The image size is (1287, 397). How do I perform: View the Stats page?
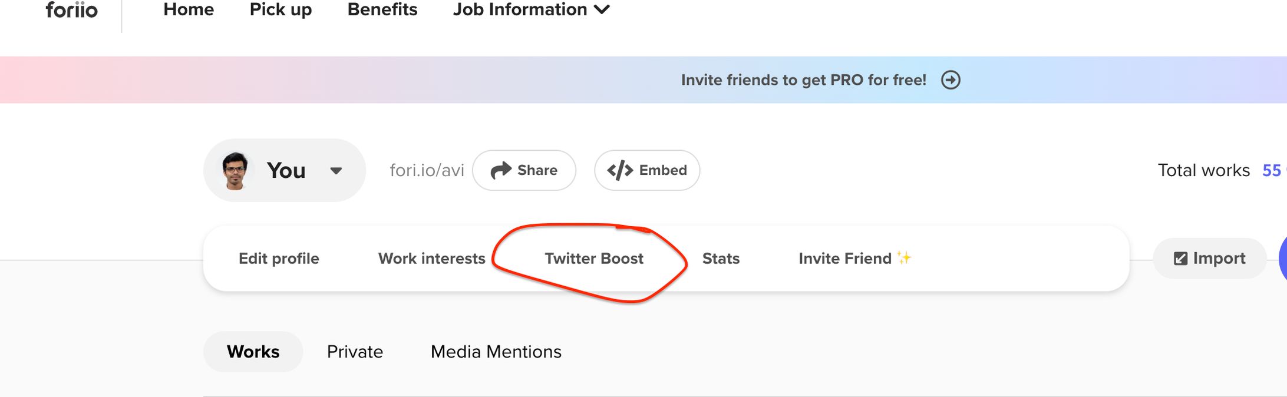click(x=721, y=259)
